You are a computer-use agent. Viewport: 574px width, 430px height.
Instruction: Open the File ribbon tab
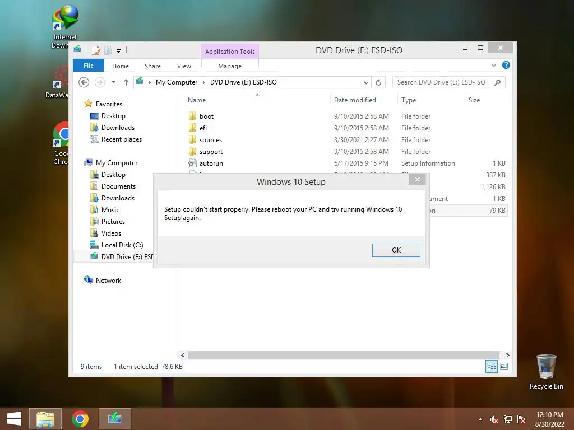(89, 66)
